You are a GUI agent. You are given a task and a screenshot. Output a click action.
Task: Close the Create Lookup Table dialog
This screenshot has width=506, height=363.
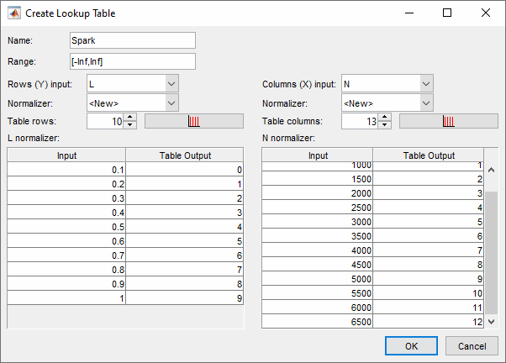[485, 13]
